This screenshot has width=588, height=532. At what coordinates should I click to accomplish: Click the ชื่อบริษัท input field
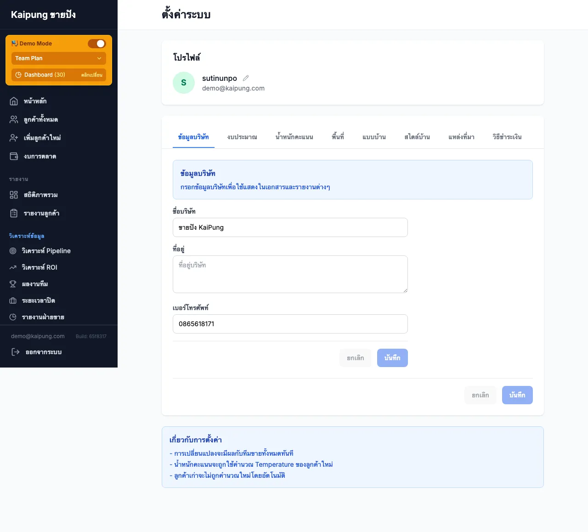(x=290, y=227)
